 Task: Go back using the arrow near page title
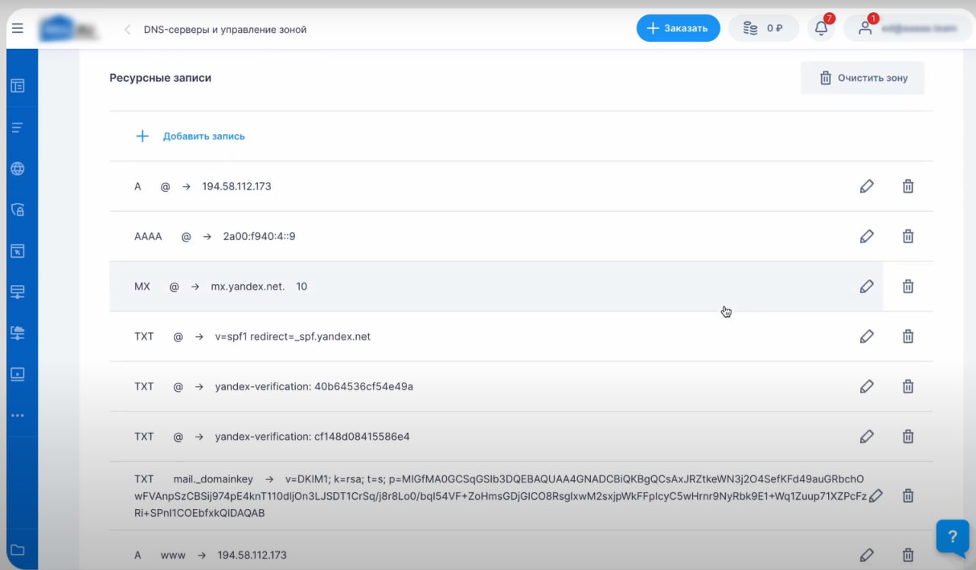(x=127, y=29)
